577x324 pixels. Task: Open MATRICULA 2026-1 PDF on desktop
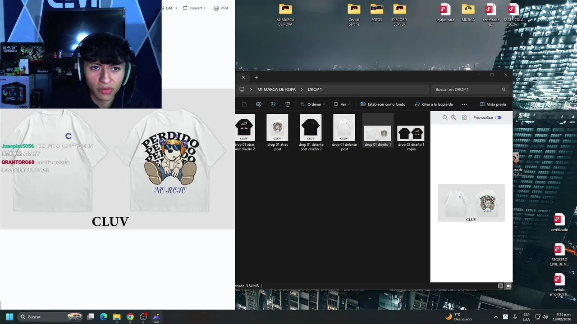513,15
